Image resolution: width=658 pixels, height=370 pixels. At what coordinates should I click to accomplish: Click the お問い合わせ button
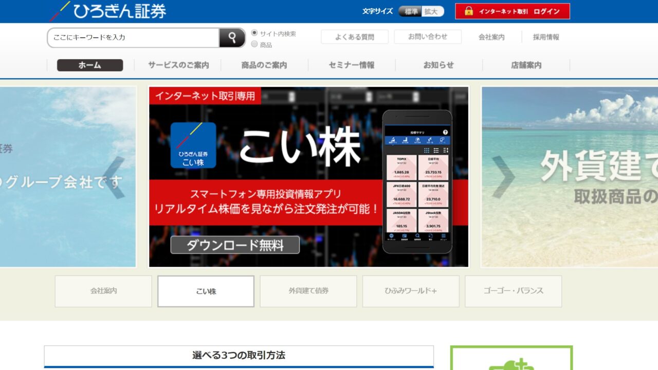point(428,37)
